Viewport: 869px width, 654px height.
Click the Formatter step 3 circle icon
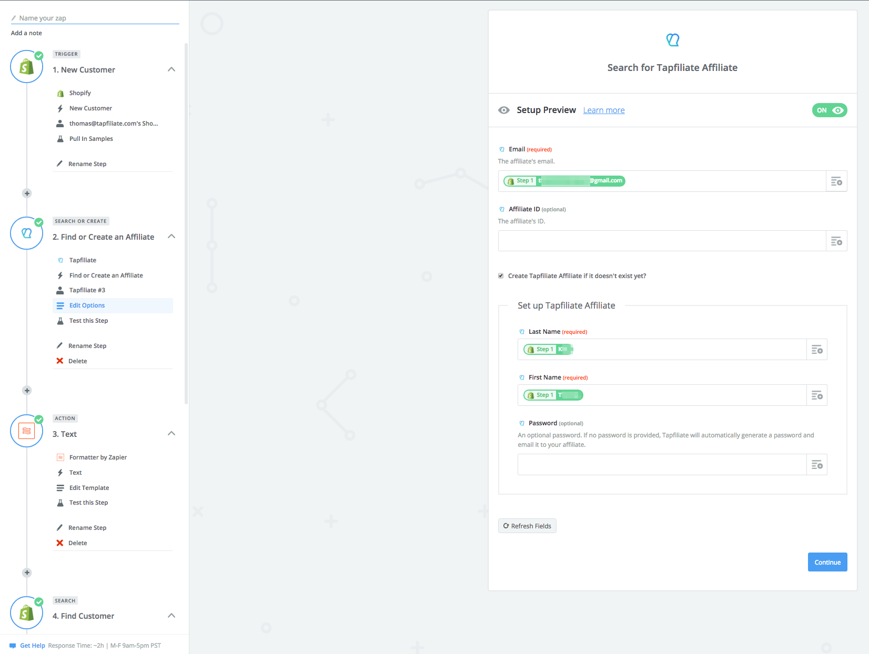26,431
